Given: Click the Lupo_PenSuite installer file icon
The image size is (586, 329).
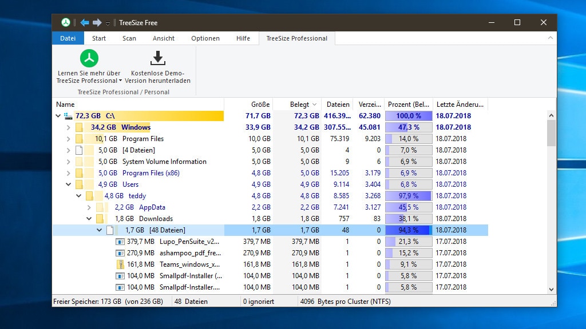Looking at the screenshot, I should 120,242.
